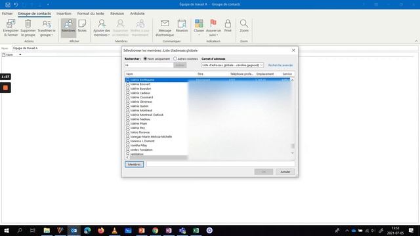Open taskbar search magnifier

coord(20,230)
